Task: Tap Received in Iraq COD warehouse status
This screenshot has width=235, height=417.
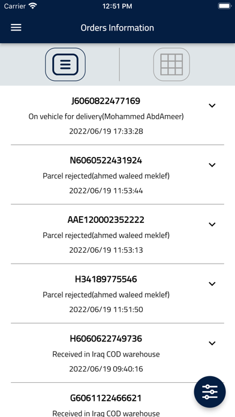Action: tap(106, 354)
